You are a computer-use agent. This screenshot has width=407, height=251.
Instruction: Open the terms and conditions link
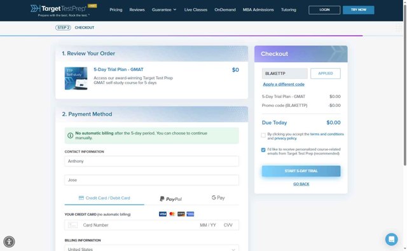(x=327, y=134)
